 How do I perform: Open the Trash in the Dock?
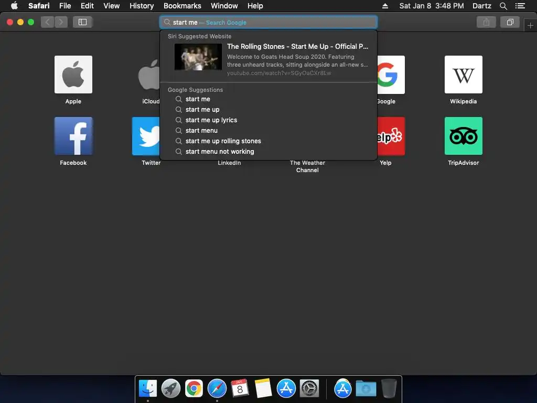389,388
